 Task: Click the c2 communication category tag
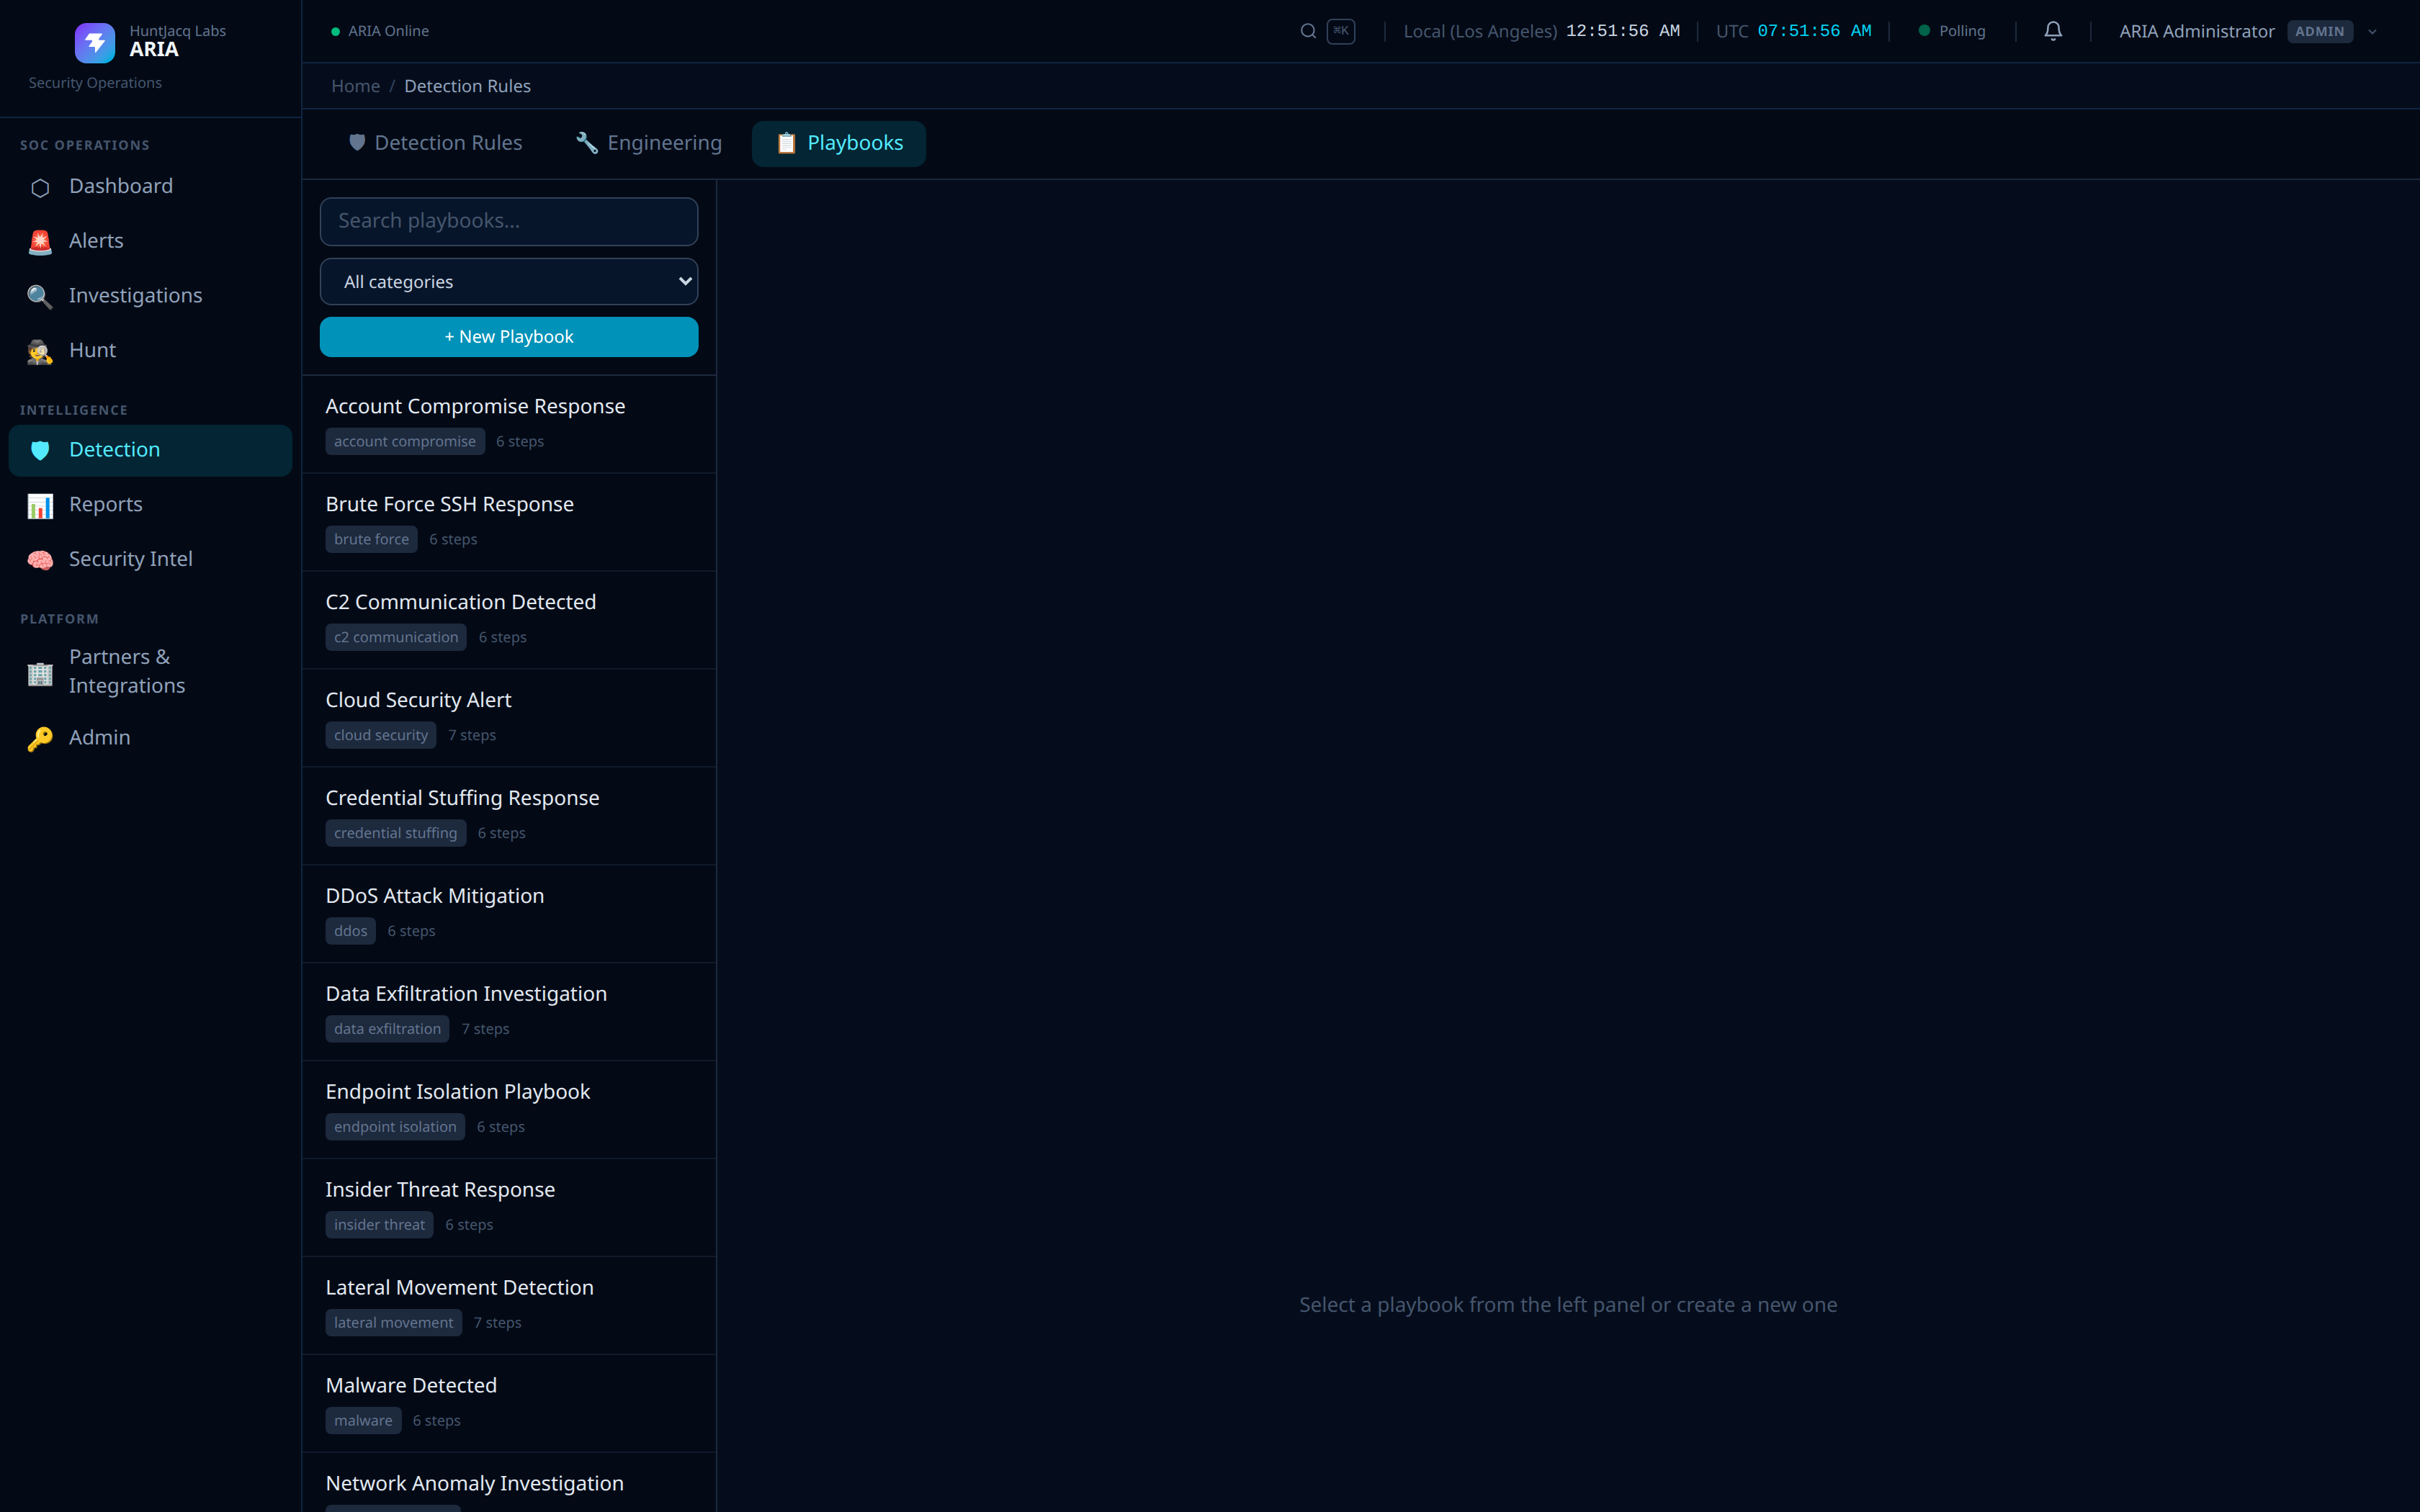[396, 638]
